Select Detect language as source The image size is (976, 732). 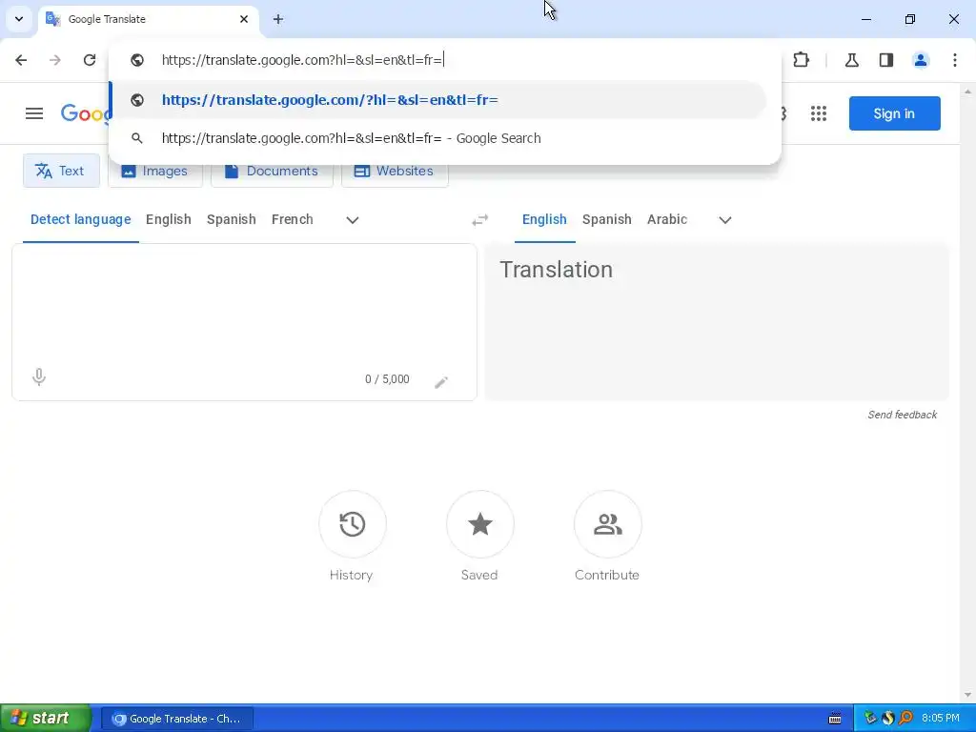coord(80,220)
